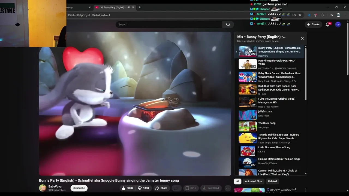Select the Related filter chip
This screenshot has height=196, width=349.
coord(272,181)
